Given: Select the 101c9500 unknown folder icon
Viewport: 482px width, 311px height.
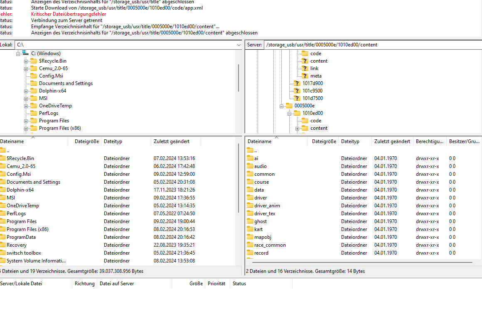Looking at the screenshot, I should pos(297,91).
